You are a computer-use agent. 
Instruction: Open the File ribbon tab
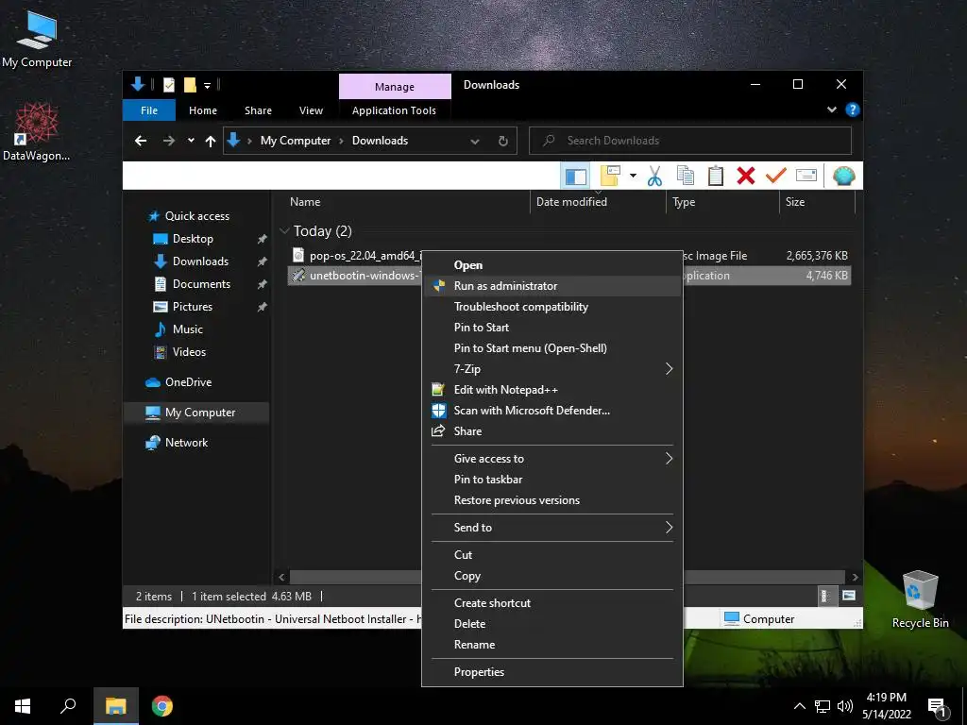(149, 110)
